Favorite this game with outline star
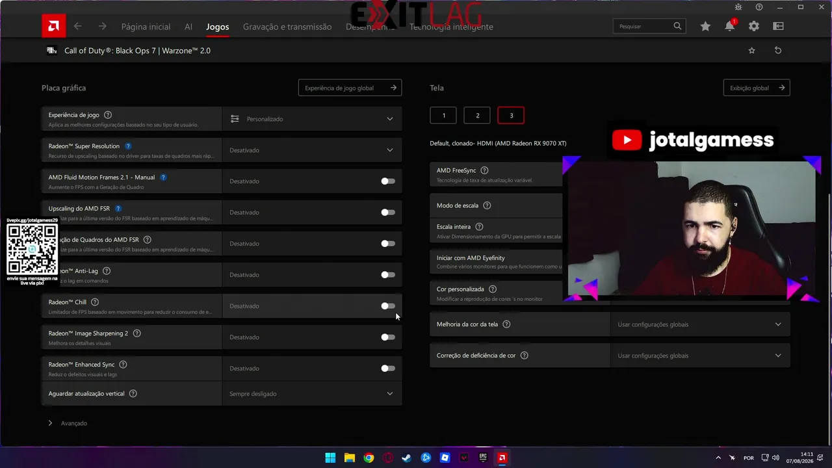Image resolution: width=832 pixels, height=468 pixels. 752,50
